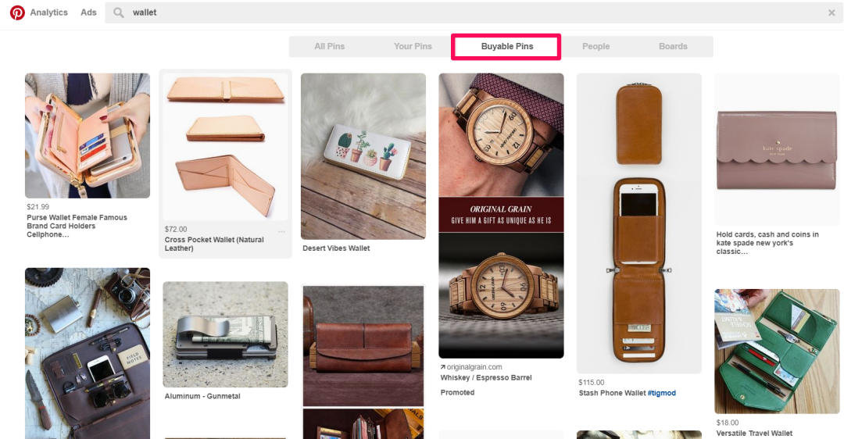Open more options on Cross Pocket Wallet pin

tap(281, 231)
